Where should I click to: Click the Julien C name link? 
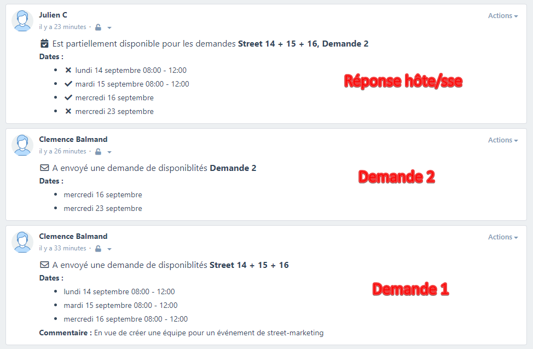point(53,15)
